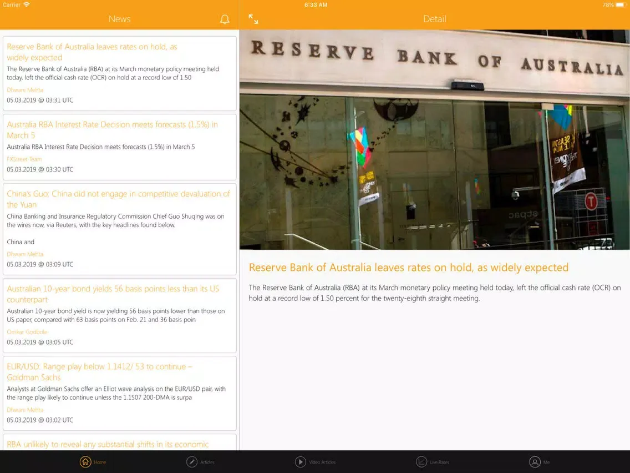Image resolution: width=630 pixels, height=473 pixels.
Task: Select timestamp '05.03.2019 @ 03:02 UTC'
Action: (40, 420)
